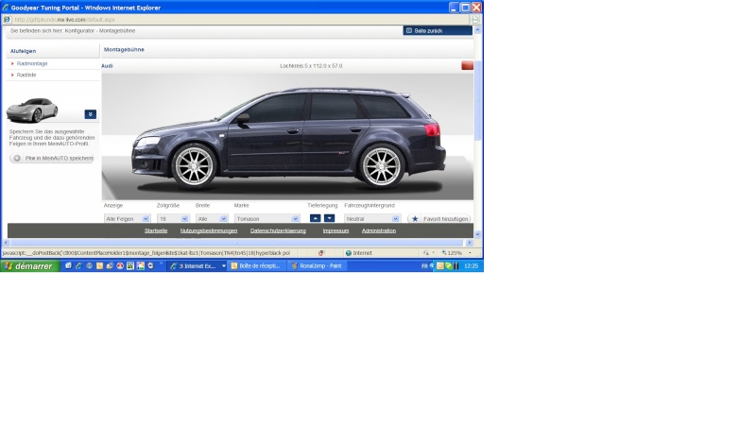Click the taskbar clock showing 12:25
756x425 pixels.
pyautogui.click(x=471, y=266)
